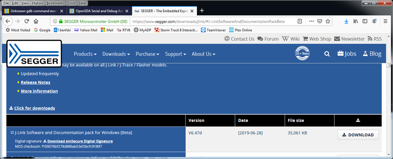Open the Firefox hamburger menu

386,21
